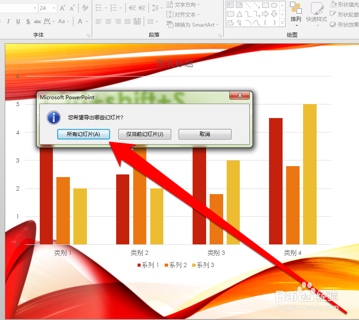This screenshot has height=320, width=359.
Task: Choose 仅当前幻灯片(J) to export current slide
Action: [145, 134]
